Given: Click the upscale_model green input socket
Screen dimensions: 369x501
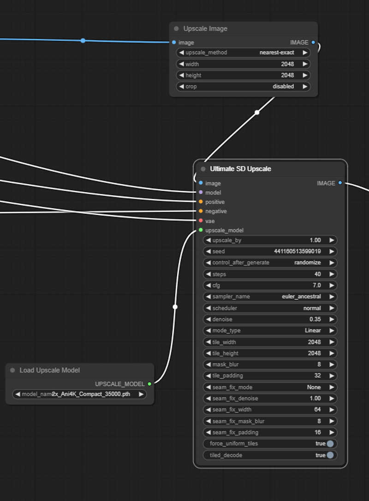Looking at the screenshot, I should coord(201,230).
